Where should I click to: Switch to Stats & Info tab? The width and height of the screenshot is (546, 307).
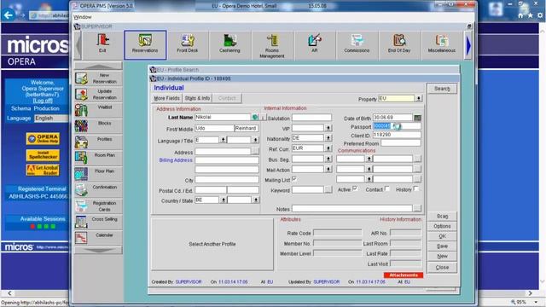[197, 99]
